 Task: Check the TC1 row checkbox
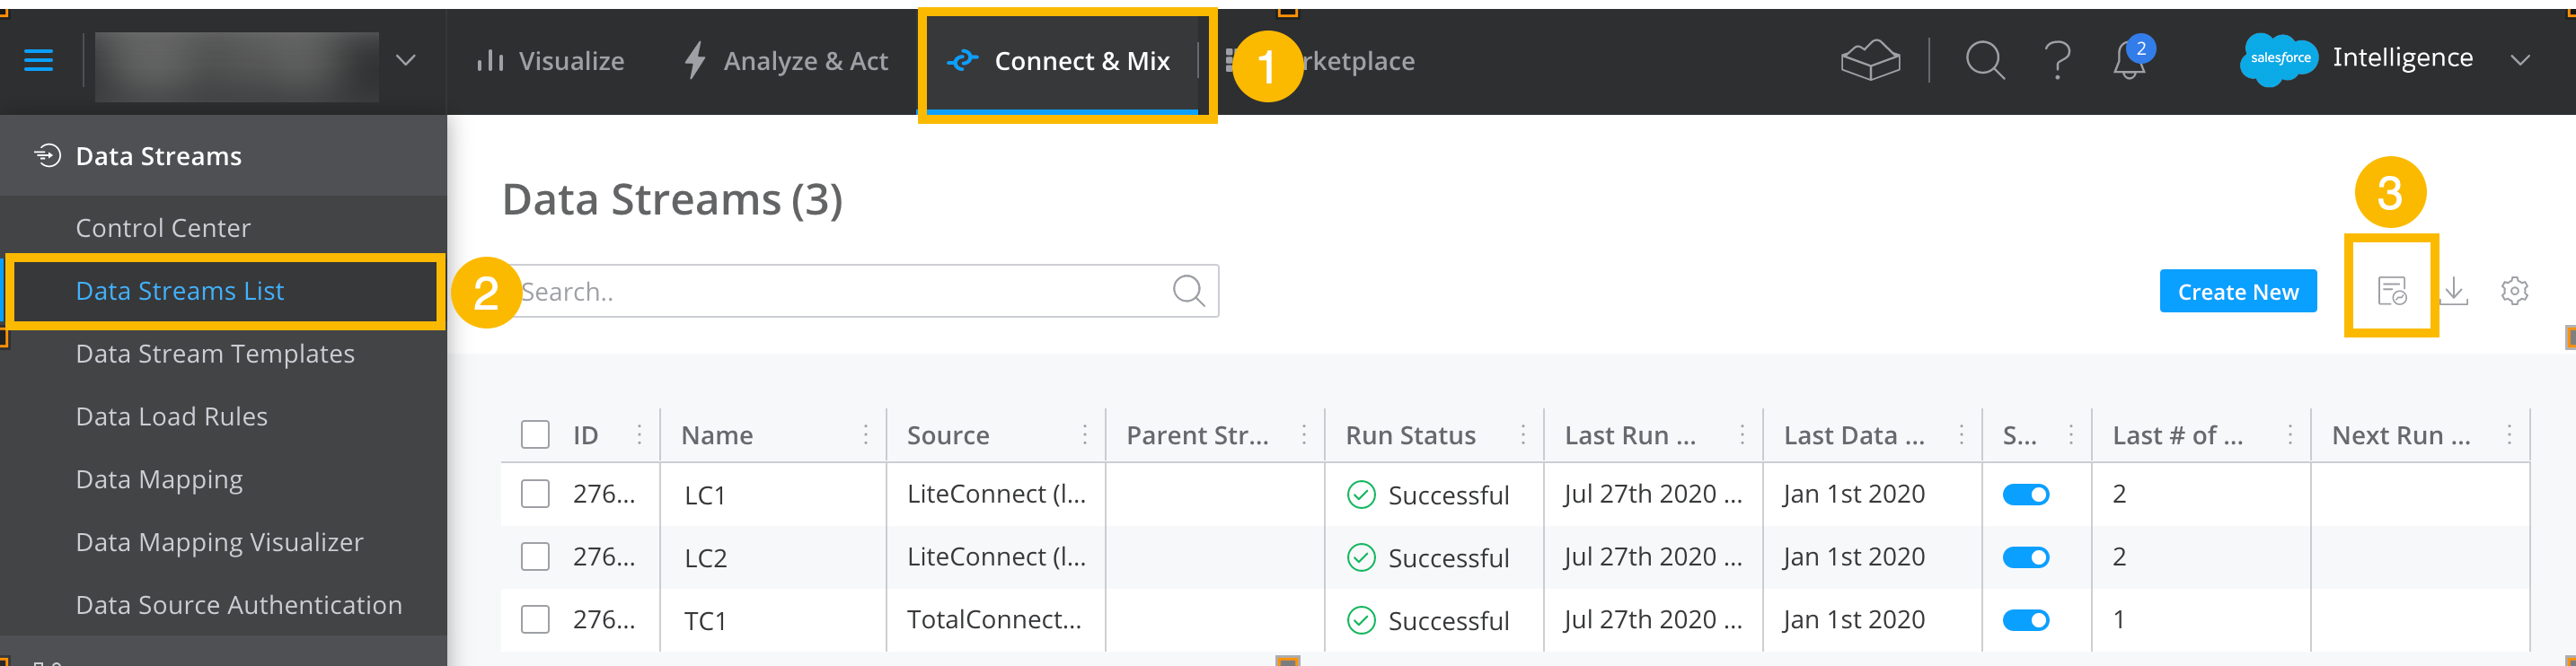(x=535, y=620)
